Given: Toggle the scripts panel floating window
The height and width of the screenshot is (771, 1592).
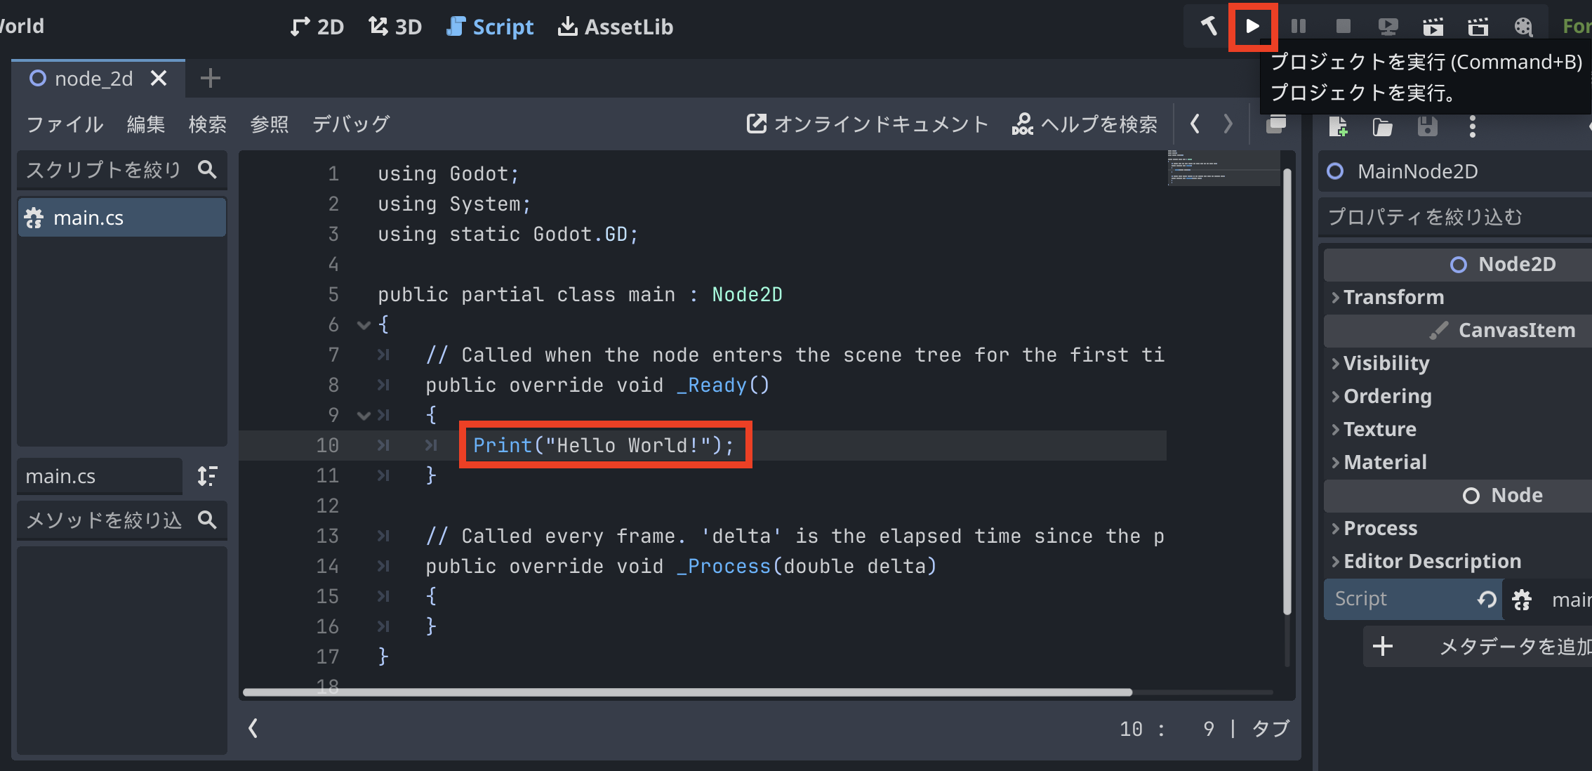Looking at the screenshot, I should tap(1275, 124).
